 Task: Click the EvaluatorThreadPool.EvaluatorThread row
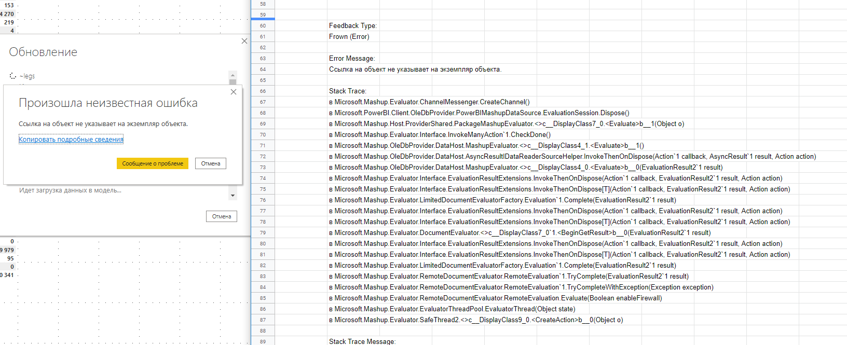(x=452, y=309)
